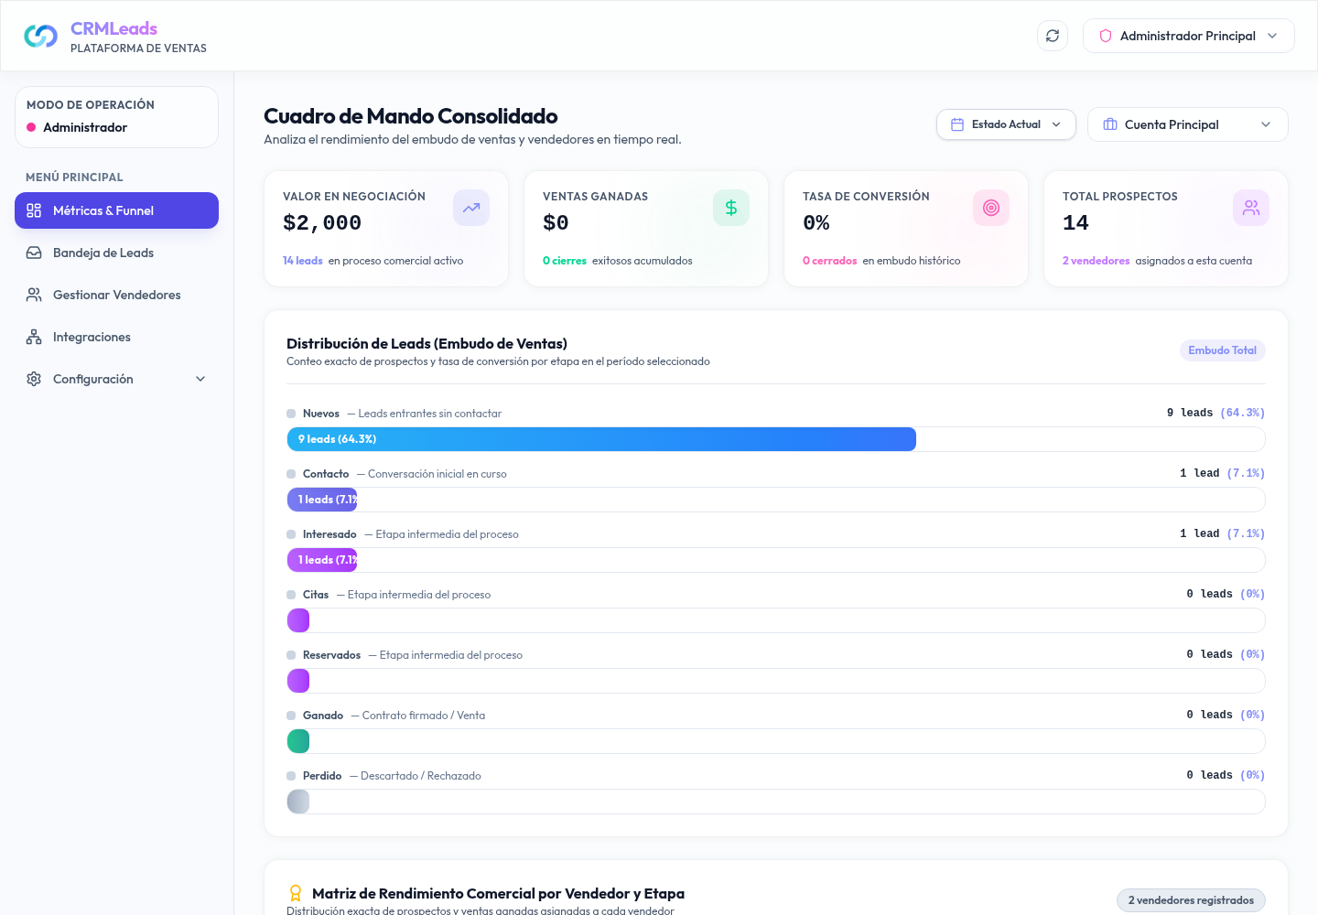Image resolution: width=1318 pixels, height=915 pixels.
Task: Click the people icon for Gestionar Vendedores
Action: [x=34, y=295]
